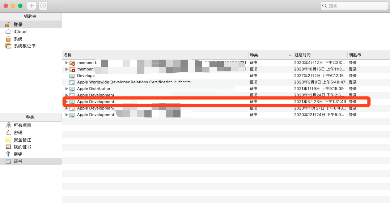This screenshot has width=390, height=206.
Task: Expand member row expiring 2020年4月12日
Action: pos(67,63)
